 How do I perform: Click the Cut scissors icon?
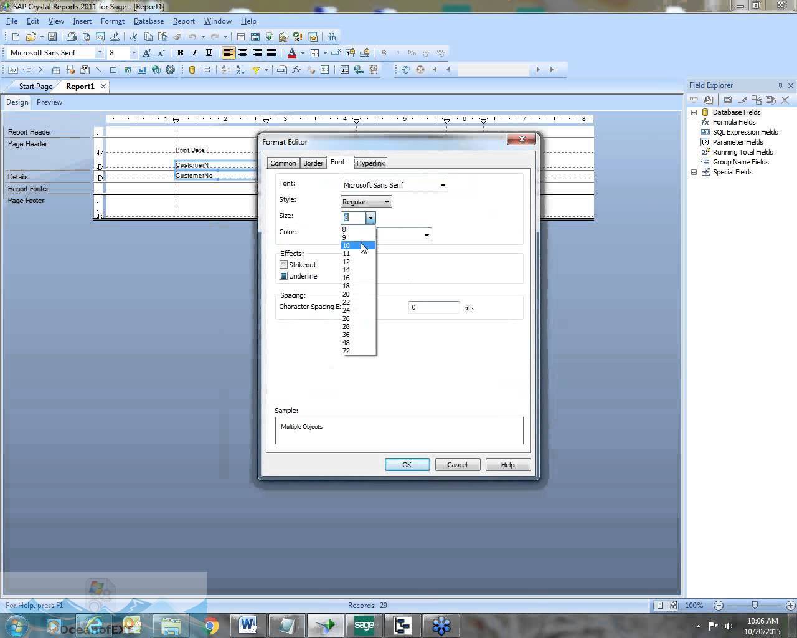pyautogui.click(x=133, y=37)
